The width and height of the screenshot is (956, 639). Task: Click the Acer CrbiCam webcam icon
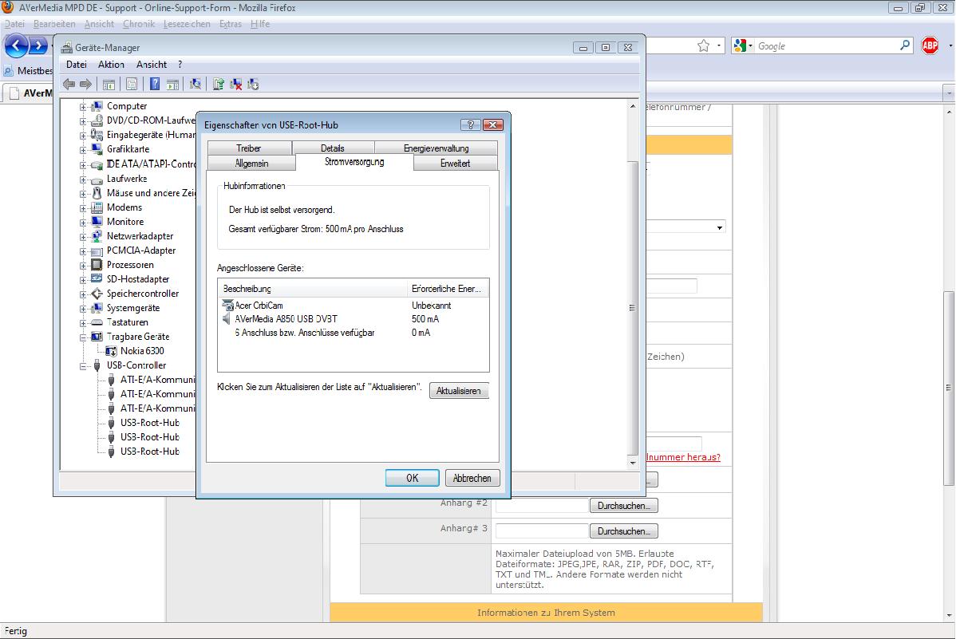pos(228,306)
